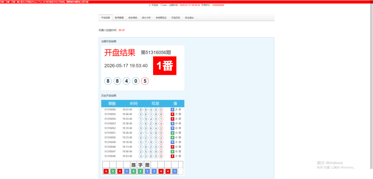Click ball 0 in the current draw result
The height and width of the screenshot is (179, 373).
click(x=136, y=81)
